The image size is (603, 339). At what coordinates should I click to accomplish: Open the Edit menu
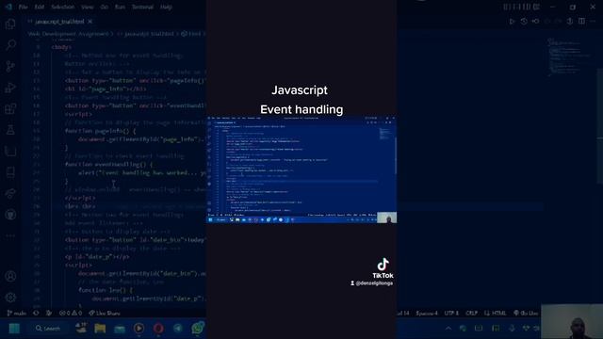click(x=40, y=7)
